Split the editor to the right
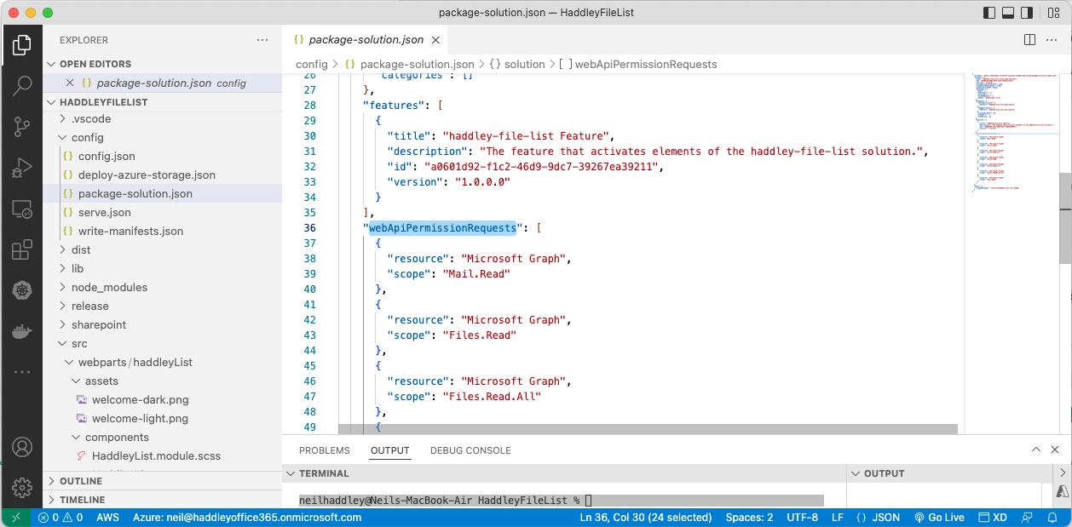Viewport: 1072px width, 527px height. pos(1029,40)
